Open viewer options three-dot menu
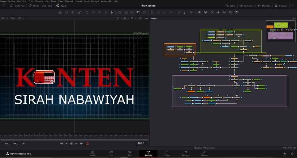 pyautogui.click(x=146, y=18)
